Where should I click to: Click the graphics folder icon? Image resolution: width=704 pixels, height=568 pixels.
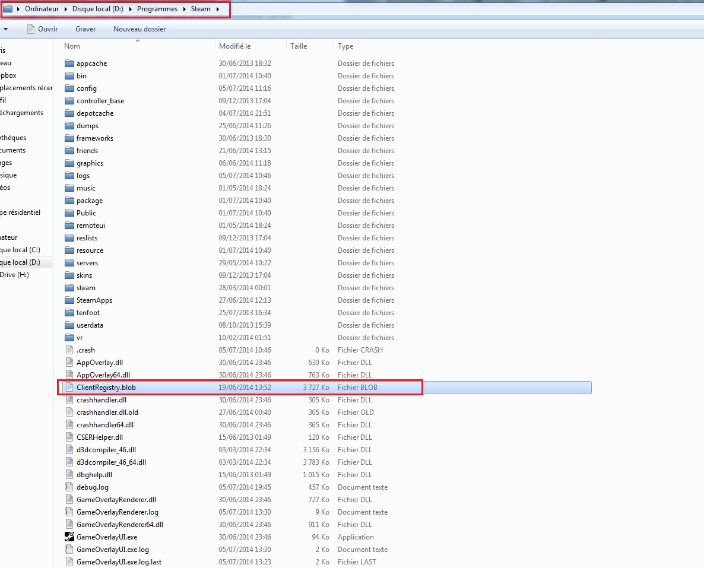click(x=69, y=163)
